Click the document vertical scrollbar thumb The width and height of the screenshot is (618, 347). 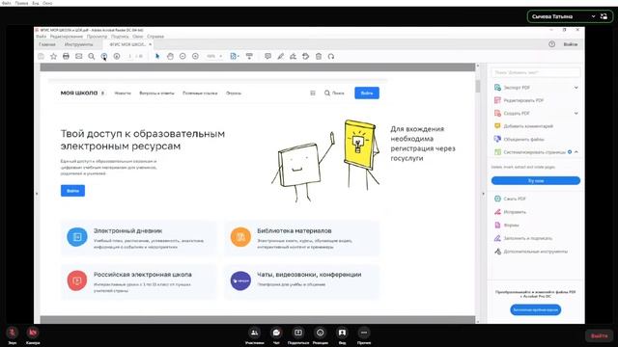coord(478,86)
